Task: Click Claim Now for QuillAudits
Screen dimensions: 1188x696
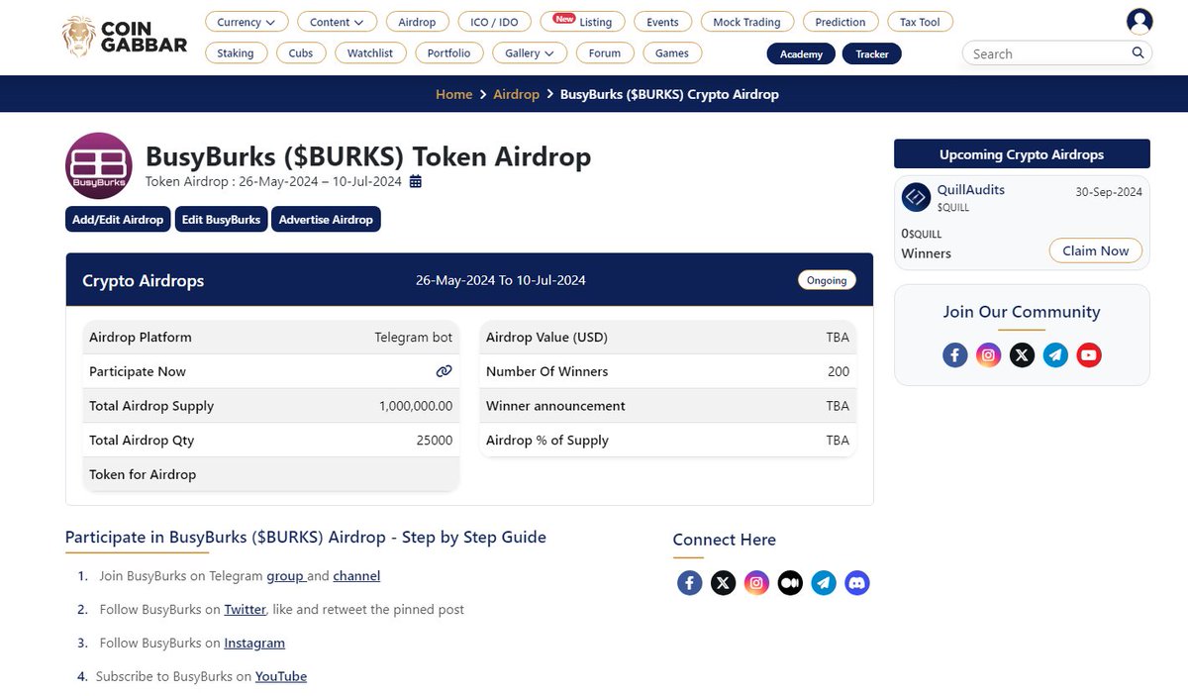Action: [1096, 250]
